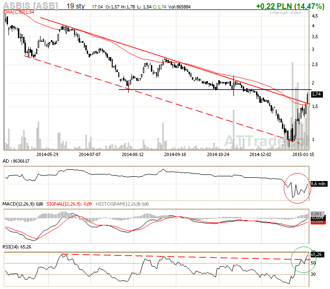Click the +0,22 PLN (14,47%) change value
The width and height of the screenshot is (330, 289).
290,6
